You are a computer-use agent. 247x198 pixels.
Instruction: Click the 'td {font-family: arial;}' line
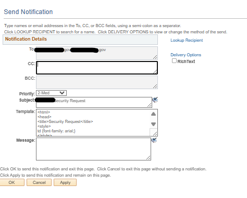[x=56, y=131]
